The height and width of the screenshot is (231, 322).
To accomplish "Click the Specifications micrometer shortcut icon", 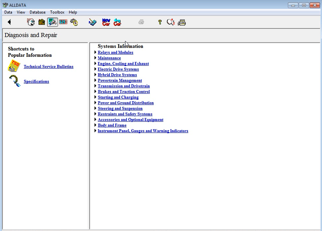I will [15, 81].
